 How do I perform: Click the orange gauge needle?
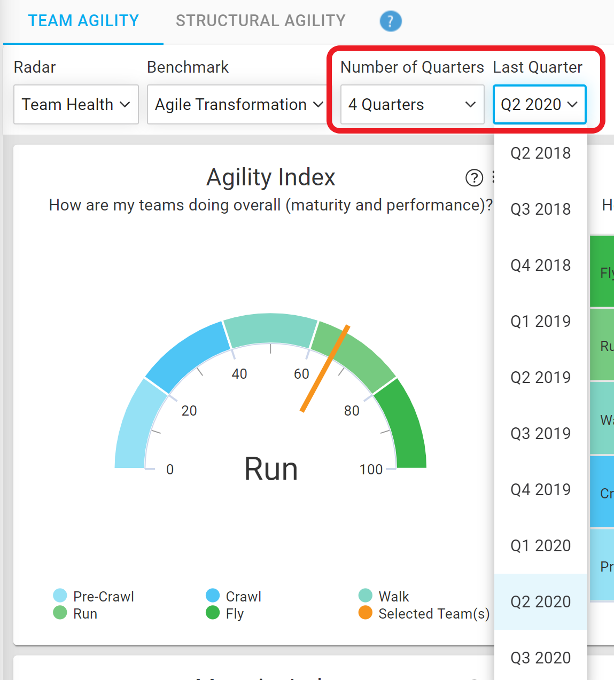pos(325,369)
